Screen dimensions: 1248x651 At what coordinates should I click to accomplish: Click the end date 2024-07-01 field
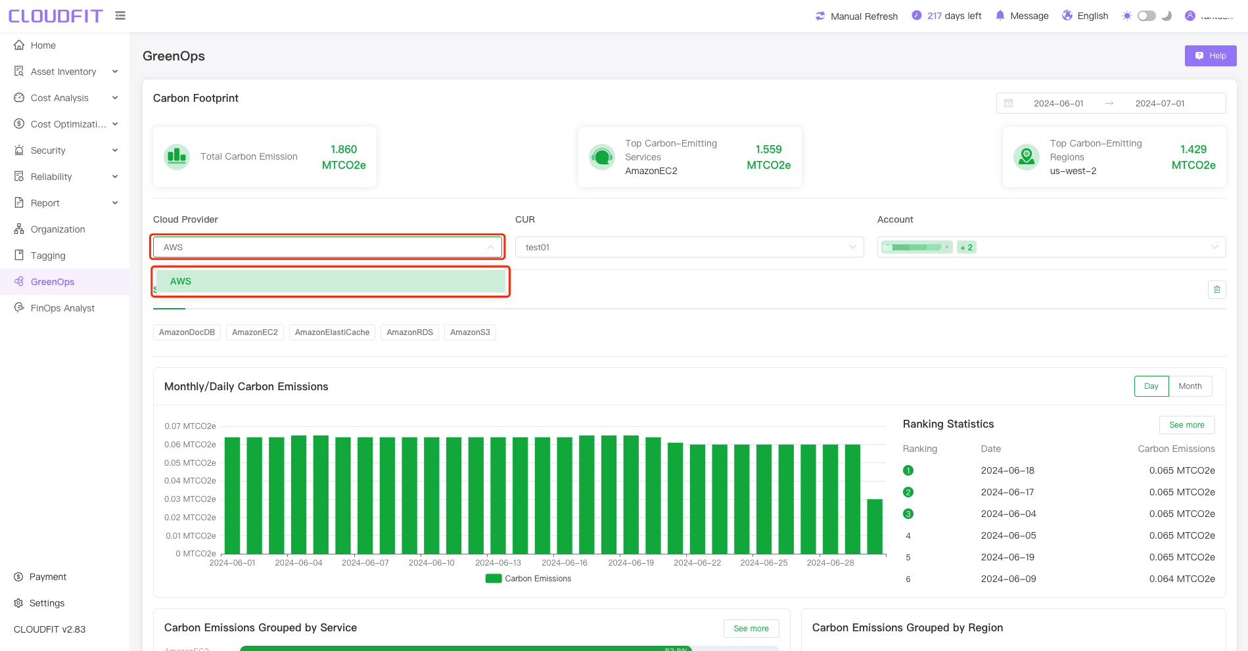point(1160,103)
